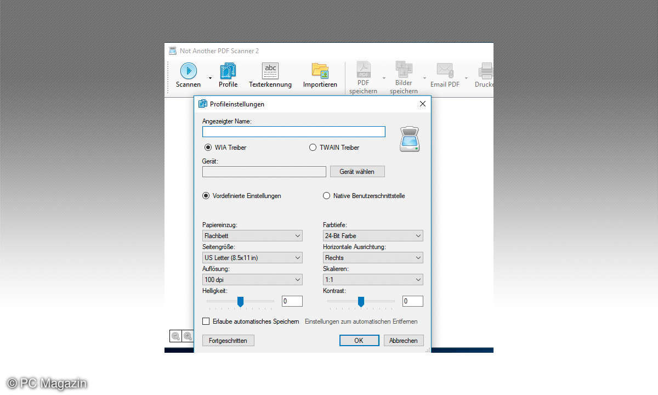
Task: Open the Horizontale Ausrichtung dropdown
Action: click(x=373, y=258)
